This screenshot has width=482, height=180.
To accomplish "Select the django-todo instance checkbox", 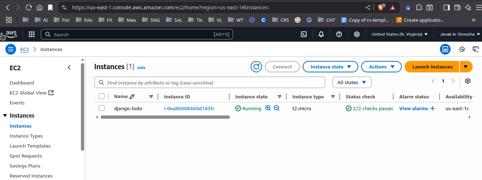I will (102, 108).
